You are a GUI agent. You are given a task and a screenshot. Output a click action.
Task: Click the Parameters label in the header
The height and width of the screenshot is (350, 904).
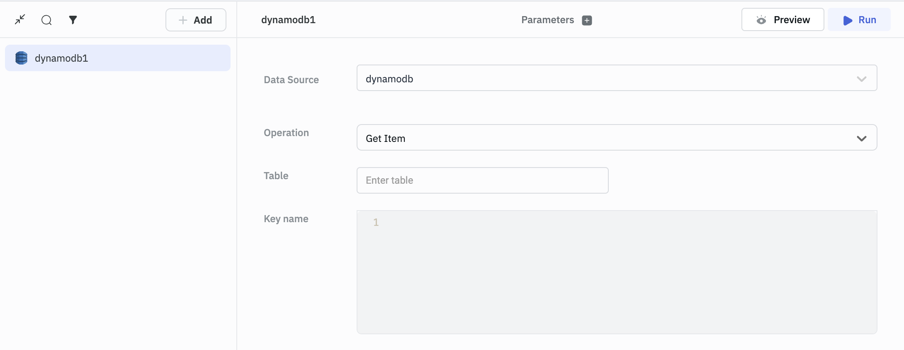pos(547,20)
